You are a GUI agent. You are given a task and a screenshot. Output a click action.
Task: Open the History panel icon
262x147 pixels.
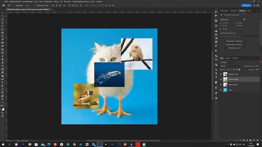pos(216,12)
